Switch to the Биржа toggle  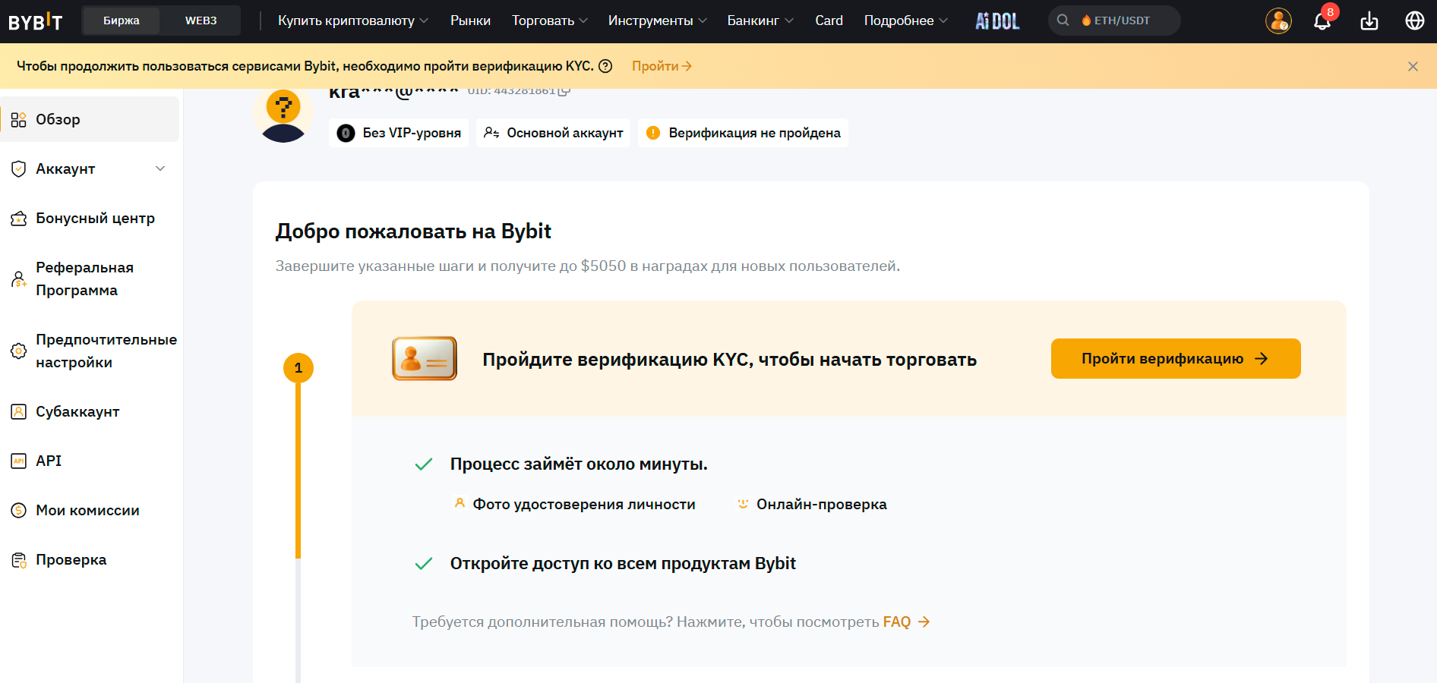(122, 20)
